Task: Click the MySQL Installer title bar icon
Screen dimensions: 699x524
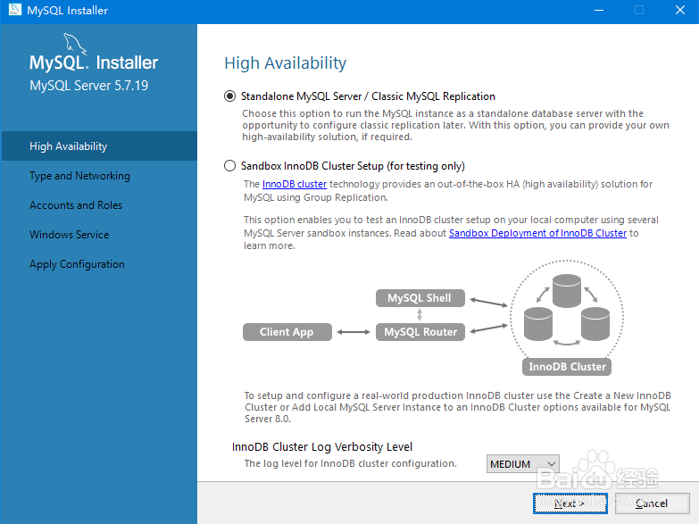Action: click(14, 10)
